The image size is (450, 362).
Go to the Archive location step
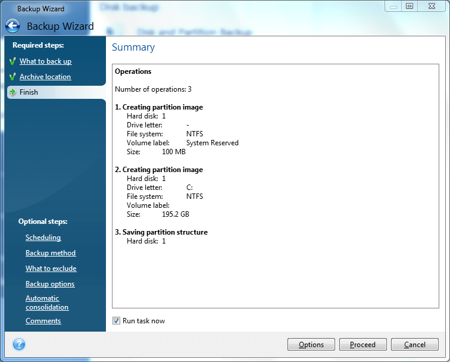[45, 77]
